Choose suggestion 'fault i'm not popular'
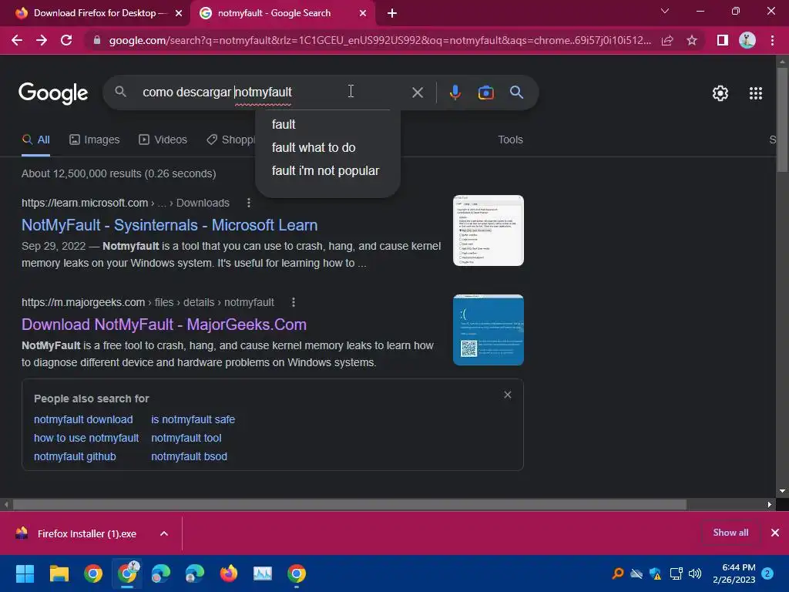The width and height of the screenshot is (789, 592). coord(327,170)
